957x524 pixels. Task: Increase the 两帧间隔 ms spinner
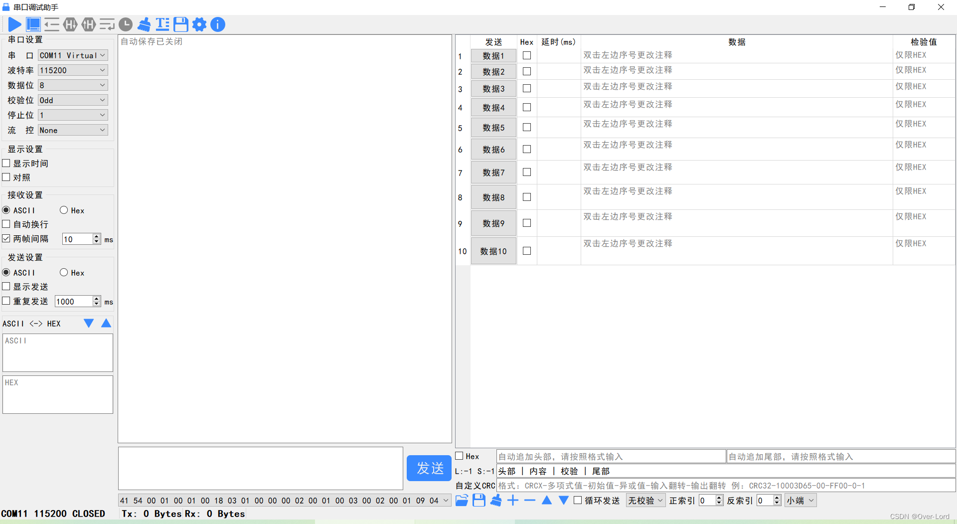tap(97, 236)
